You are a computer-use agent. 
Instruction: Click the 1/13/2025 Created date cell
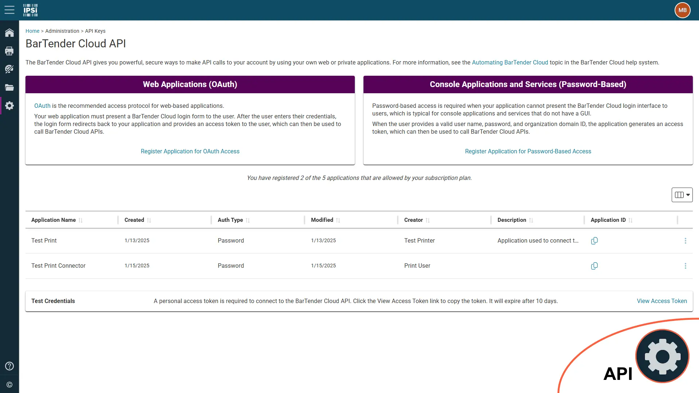[137, 240]
